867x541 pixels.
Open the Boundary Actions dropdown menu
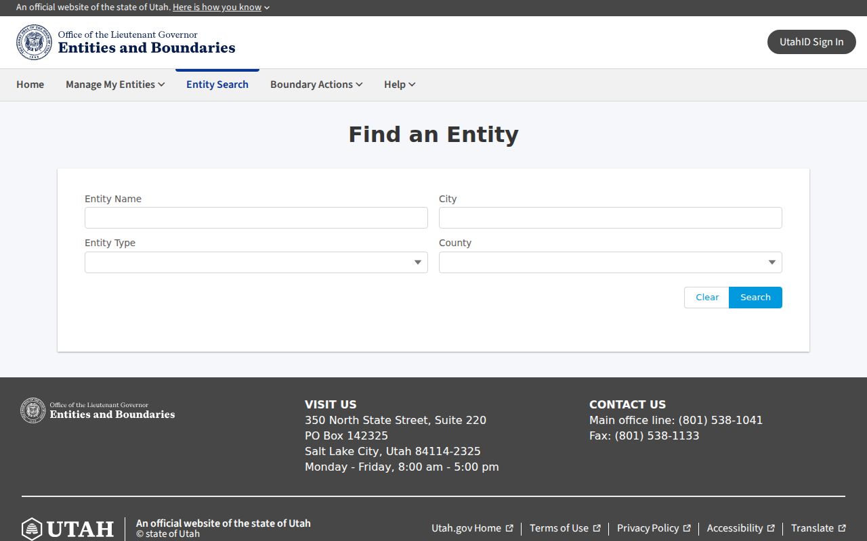(x=316, y=85)
